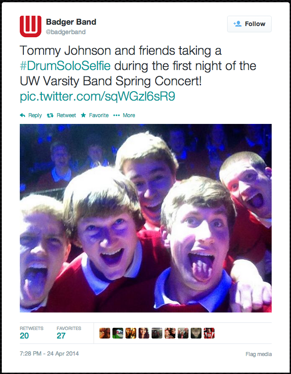Follow the Badger Band account
This screenshot has height=374, width=291.
point(249,24)
